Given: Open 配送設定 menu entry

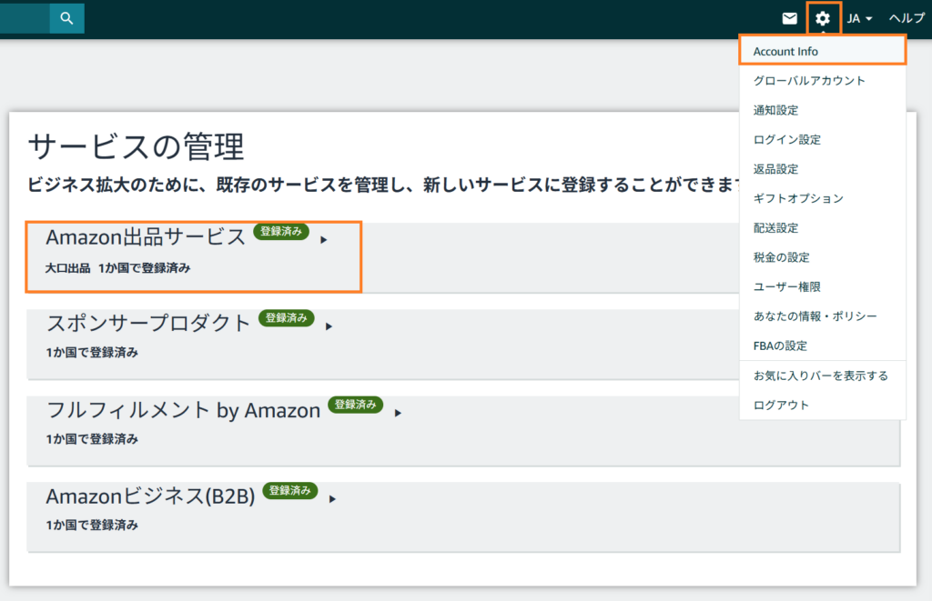Looking at the screenshot, I should click(x=823, y=228).
